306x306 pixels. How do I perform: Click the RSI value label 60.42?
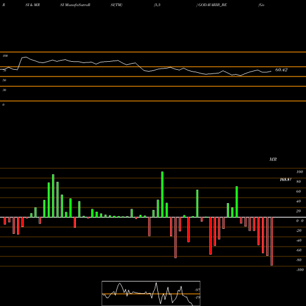click(282, 70)
